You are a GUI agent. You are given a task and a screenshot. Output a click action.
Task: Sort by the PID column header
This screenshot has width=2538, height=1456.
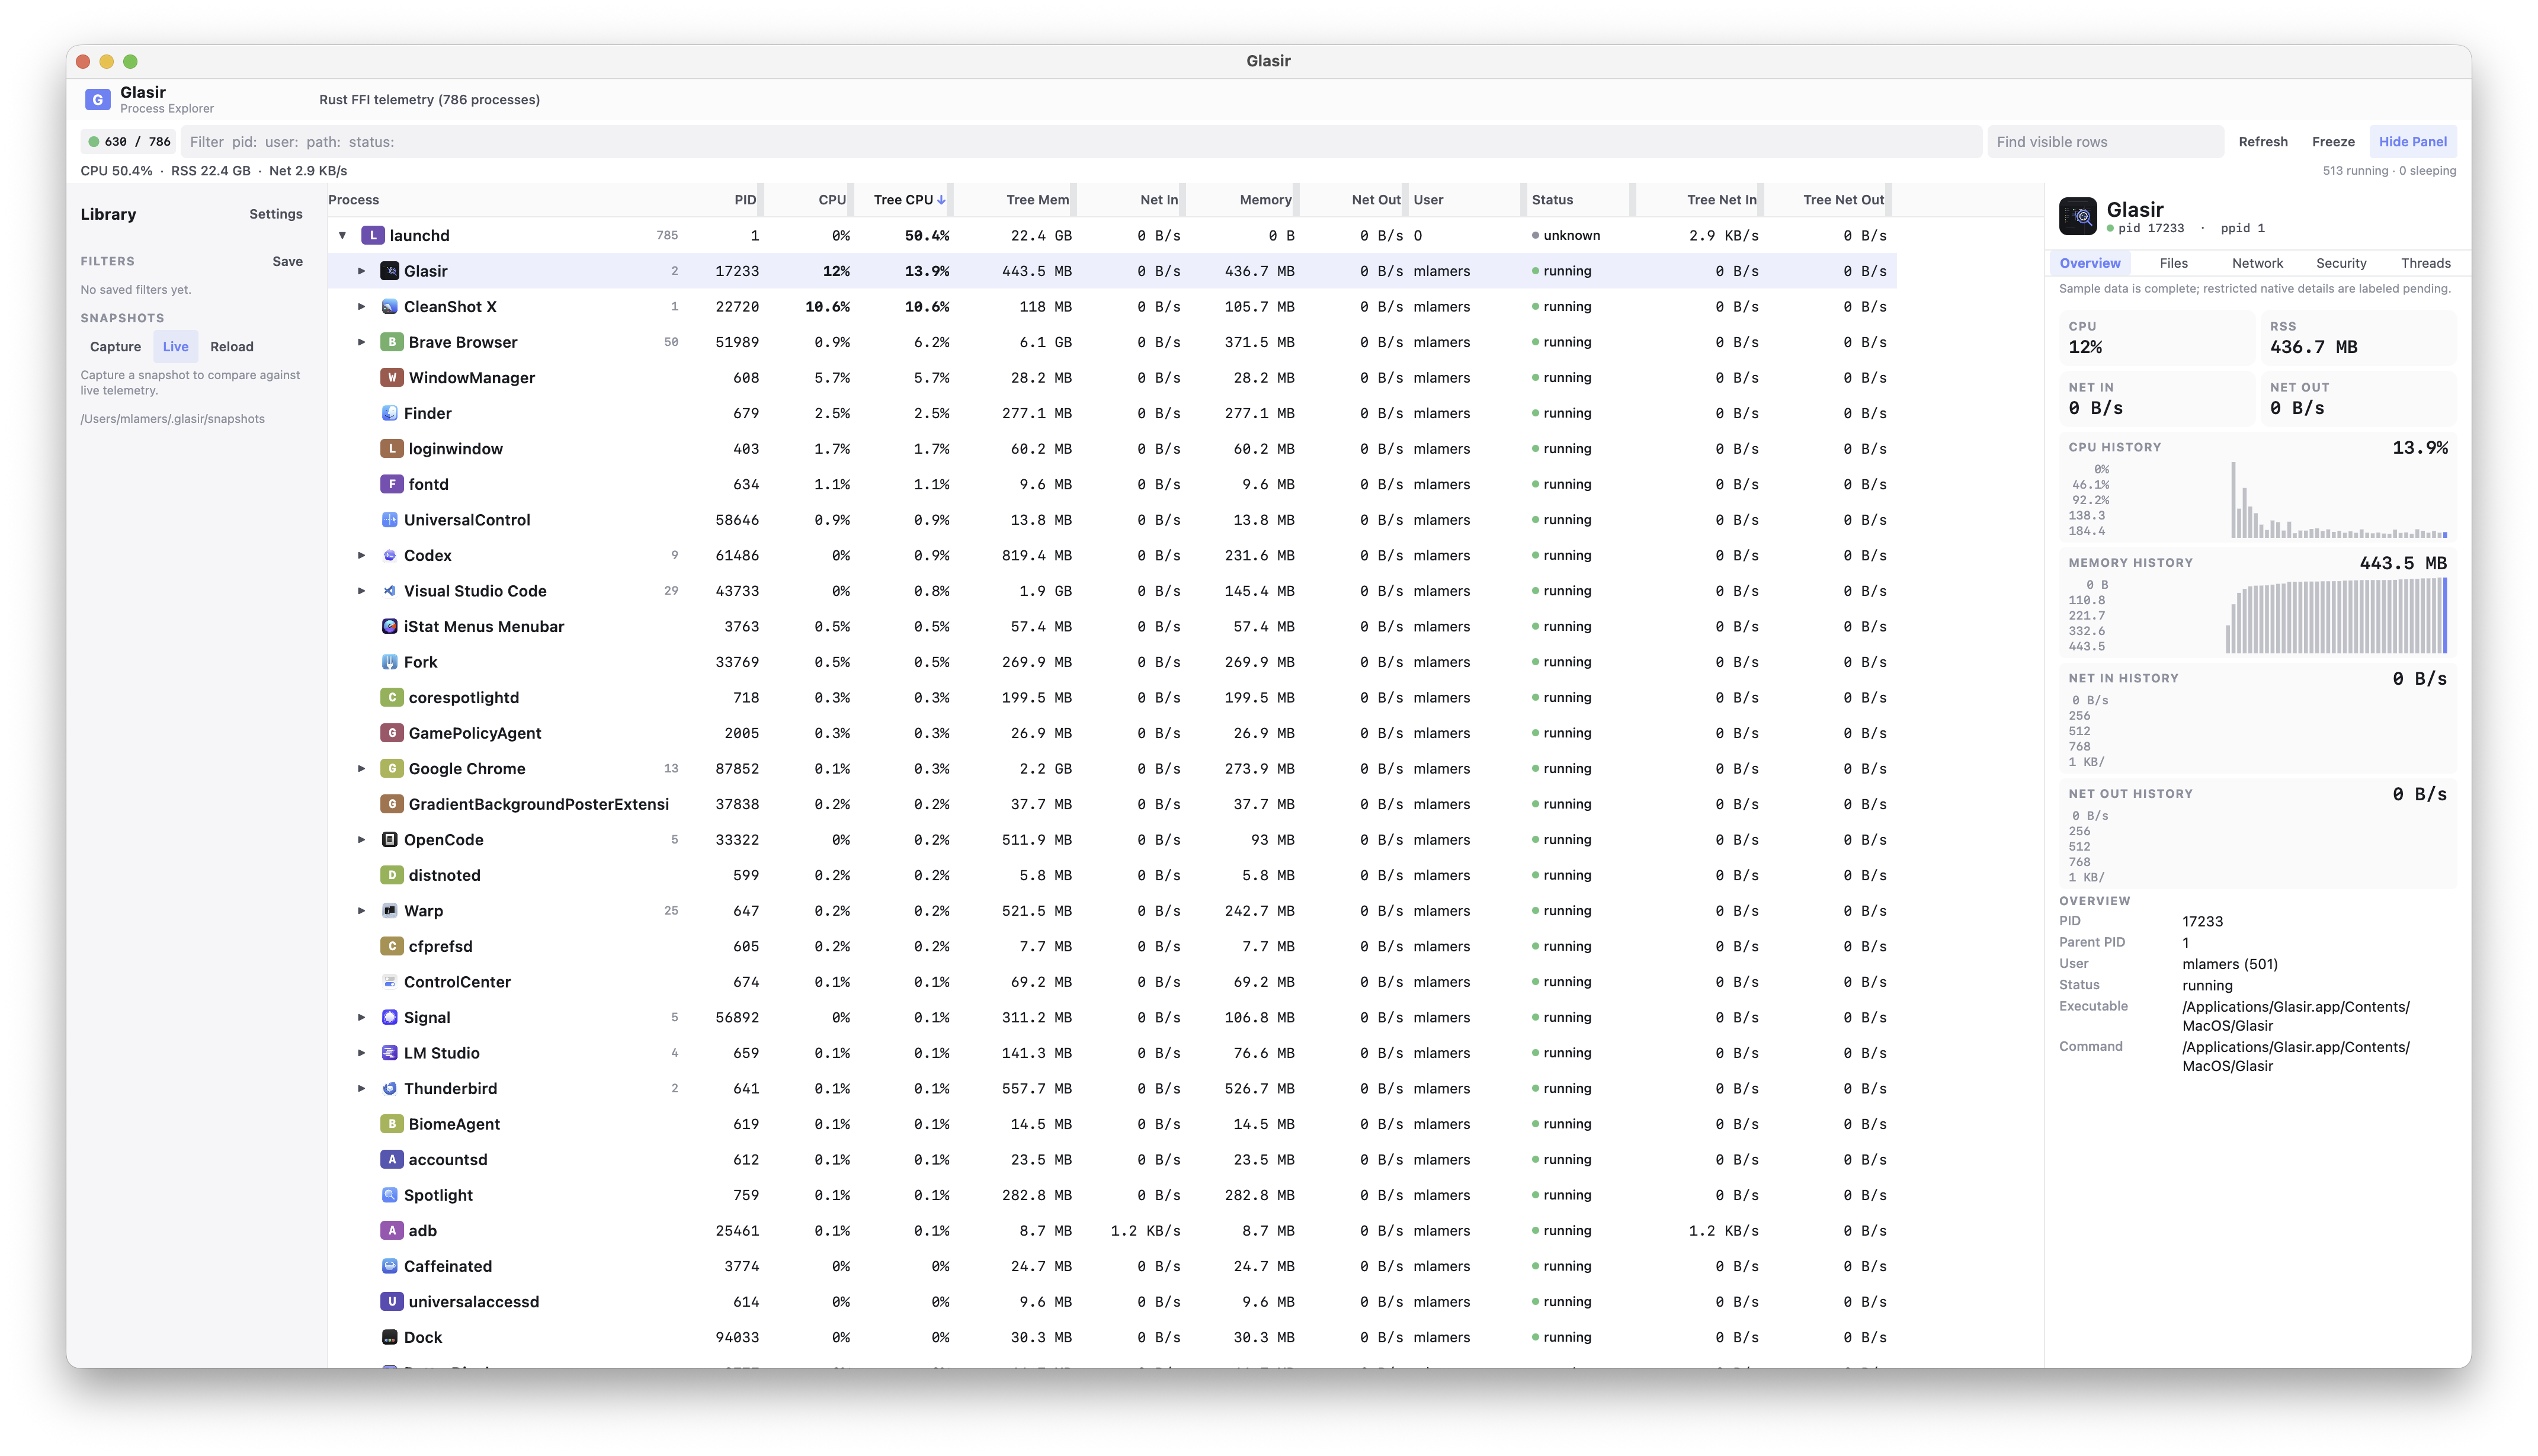744,200
